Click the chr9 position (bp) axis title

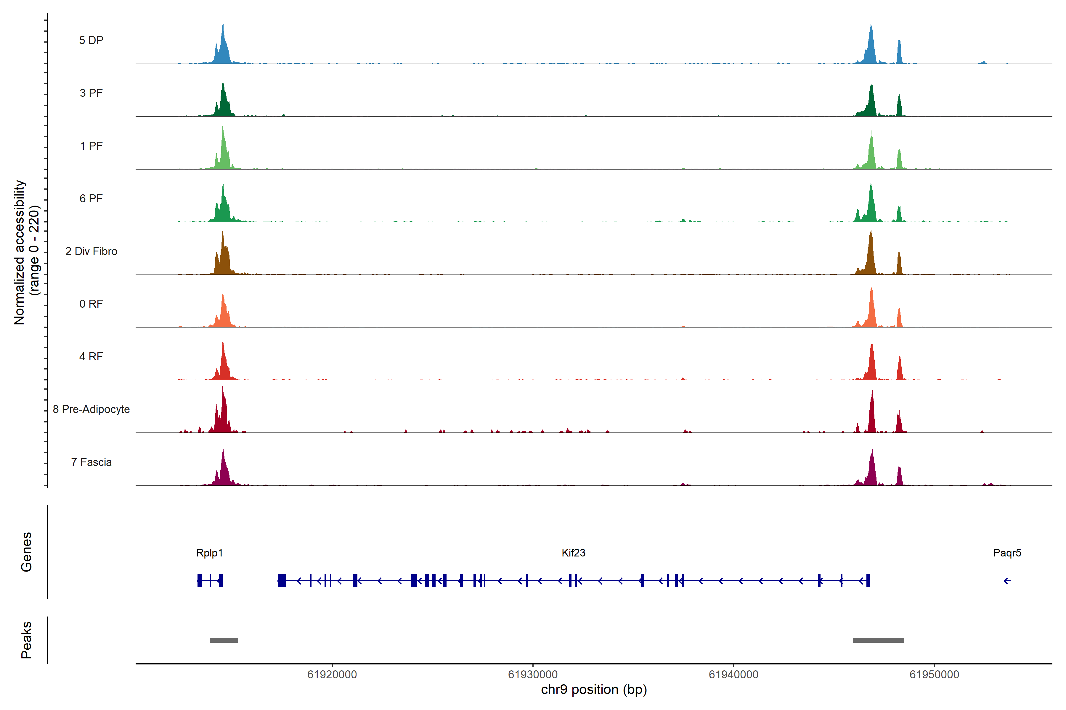[594, 690]
